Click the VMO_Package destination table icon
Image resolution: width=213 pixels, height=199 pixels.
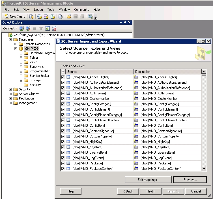tap(136, 163)
